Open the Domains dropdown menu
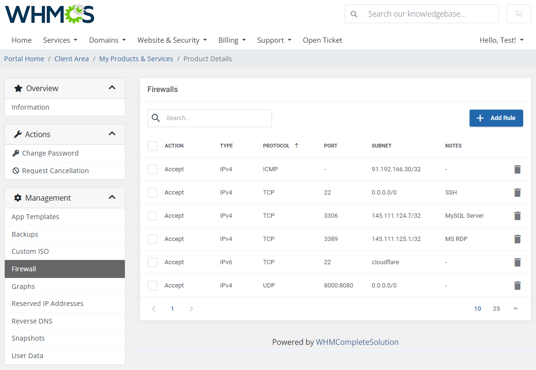This screenshot has height=370, width=536. (x=107, y=40)
